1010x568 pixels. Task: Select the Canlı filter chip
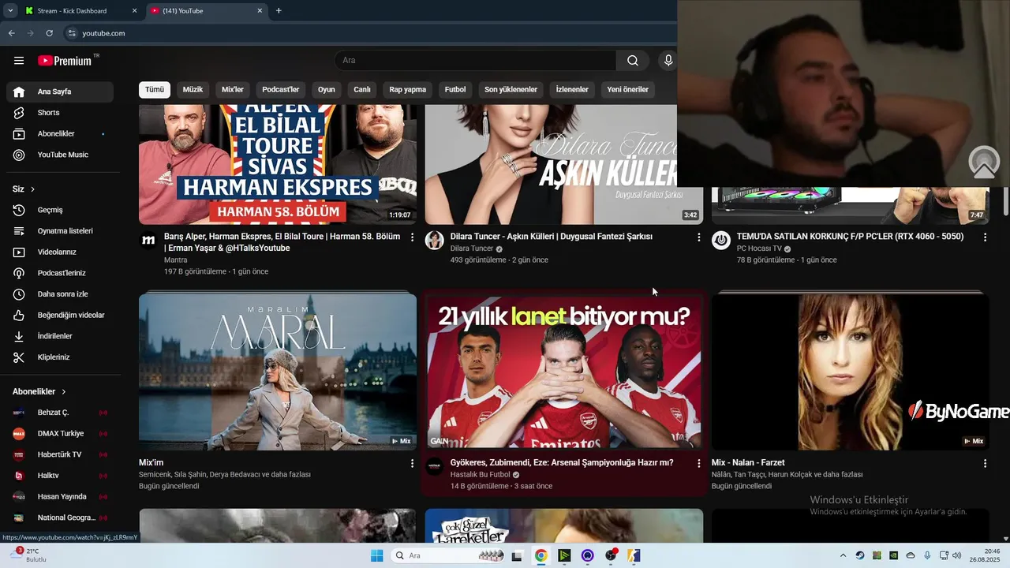[362, 90]
